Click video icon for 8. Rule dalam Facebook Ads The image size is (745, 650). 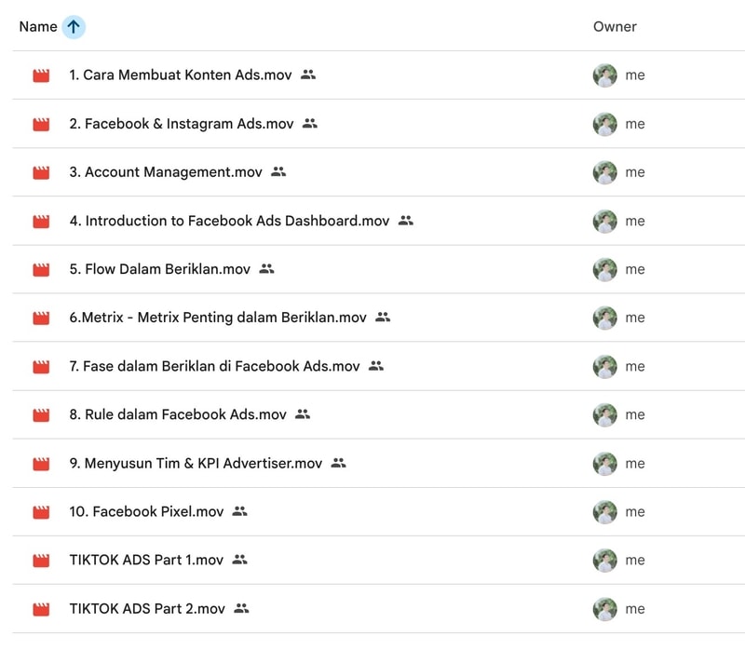click(41, 414)
